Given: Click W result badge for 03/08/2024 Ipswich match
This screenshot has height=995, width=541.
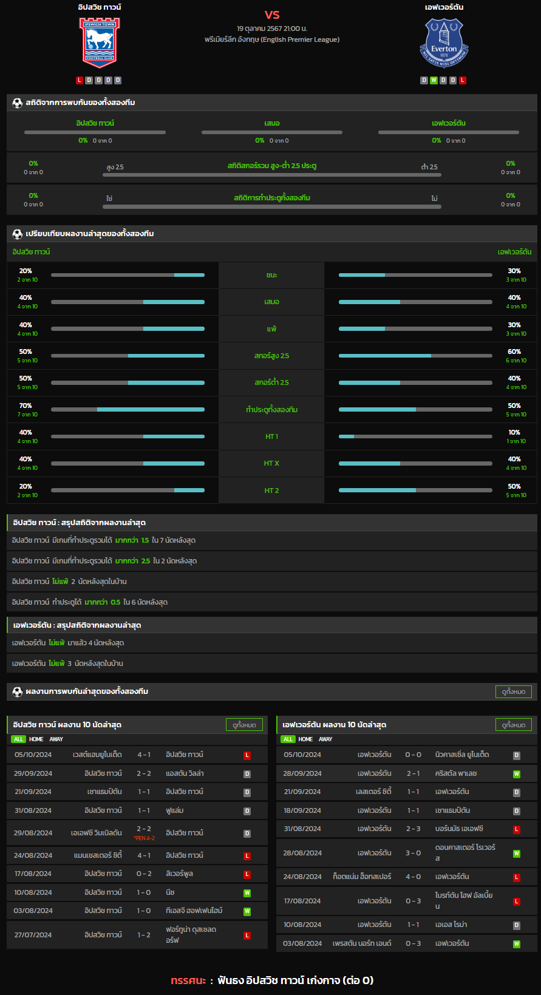Looking at the screenshot, I should 247,911.
